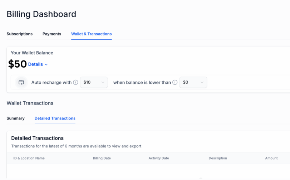
Task: Click the Amount column header
Action: 271,158
